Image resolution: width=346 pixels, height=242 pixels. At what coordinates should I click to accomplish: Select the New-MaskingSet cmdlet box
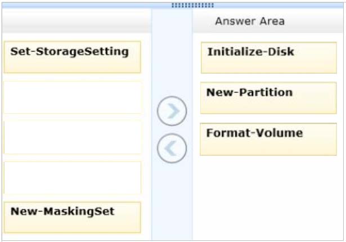[72, 217]
